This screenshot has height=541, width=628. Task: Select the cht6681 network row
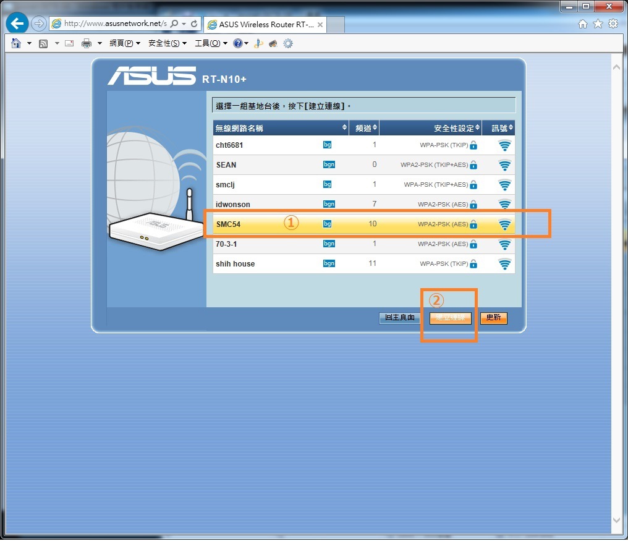363,145
